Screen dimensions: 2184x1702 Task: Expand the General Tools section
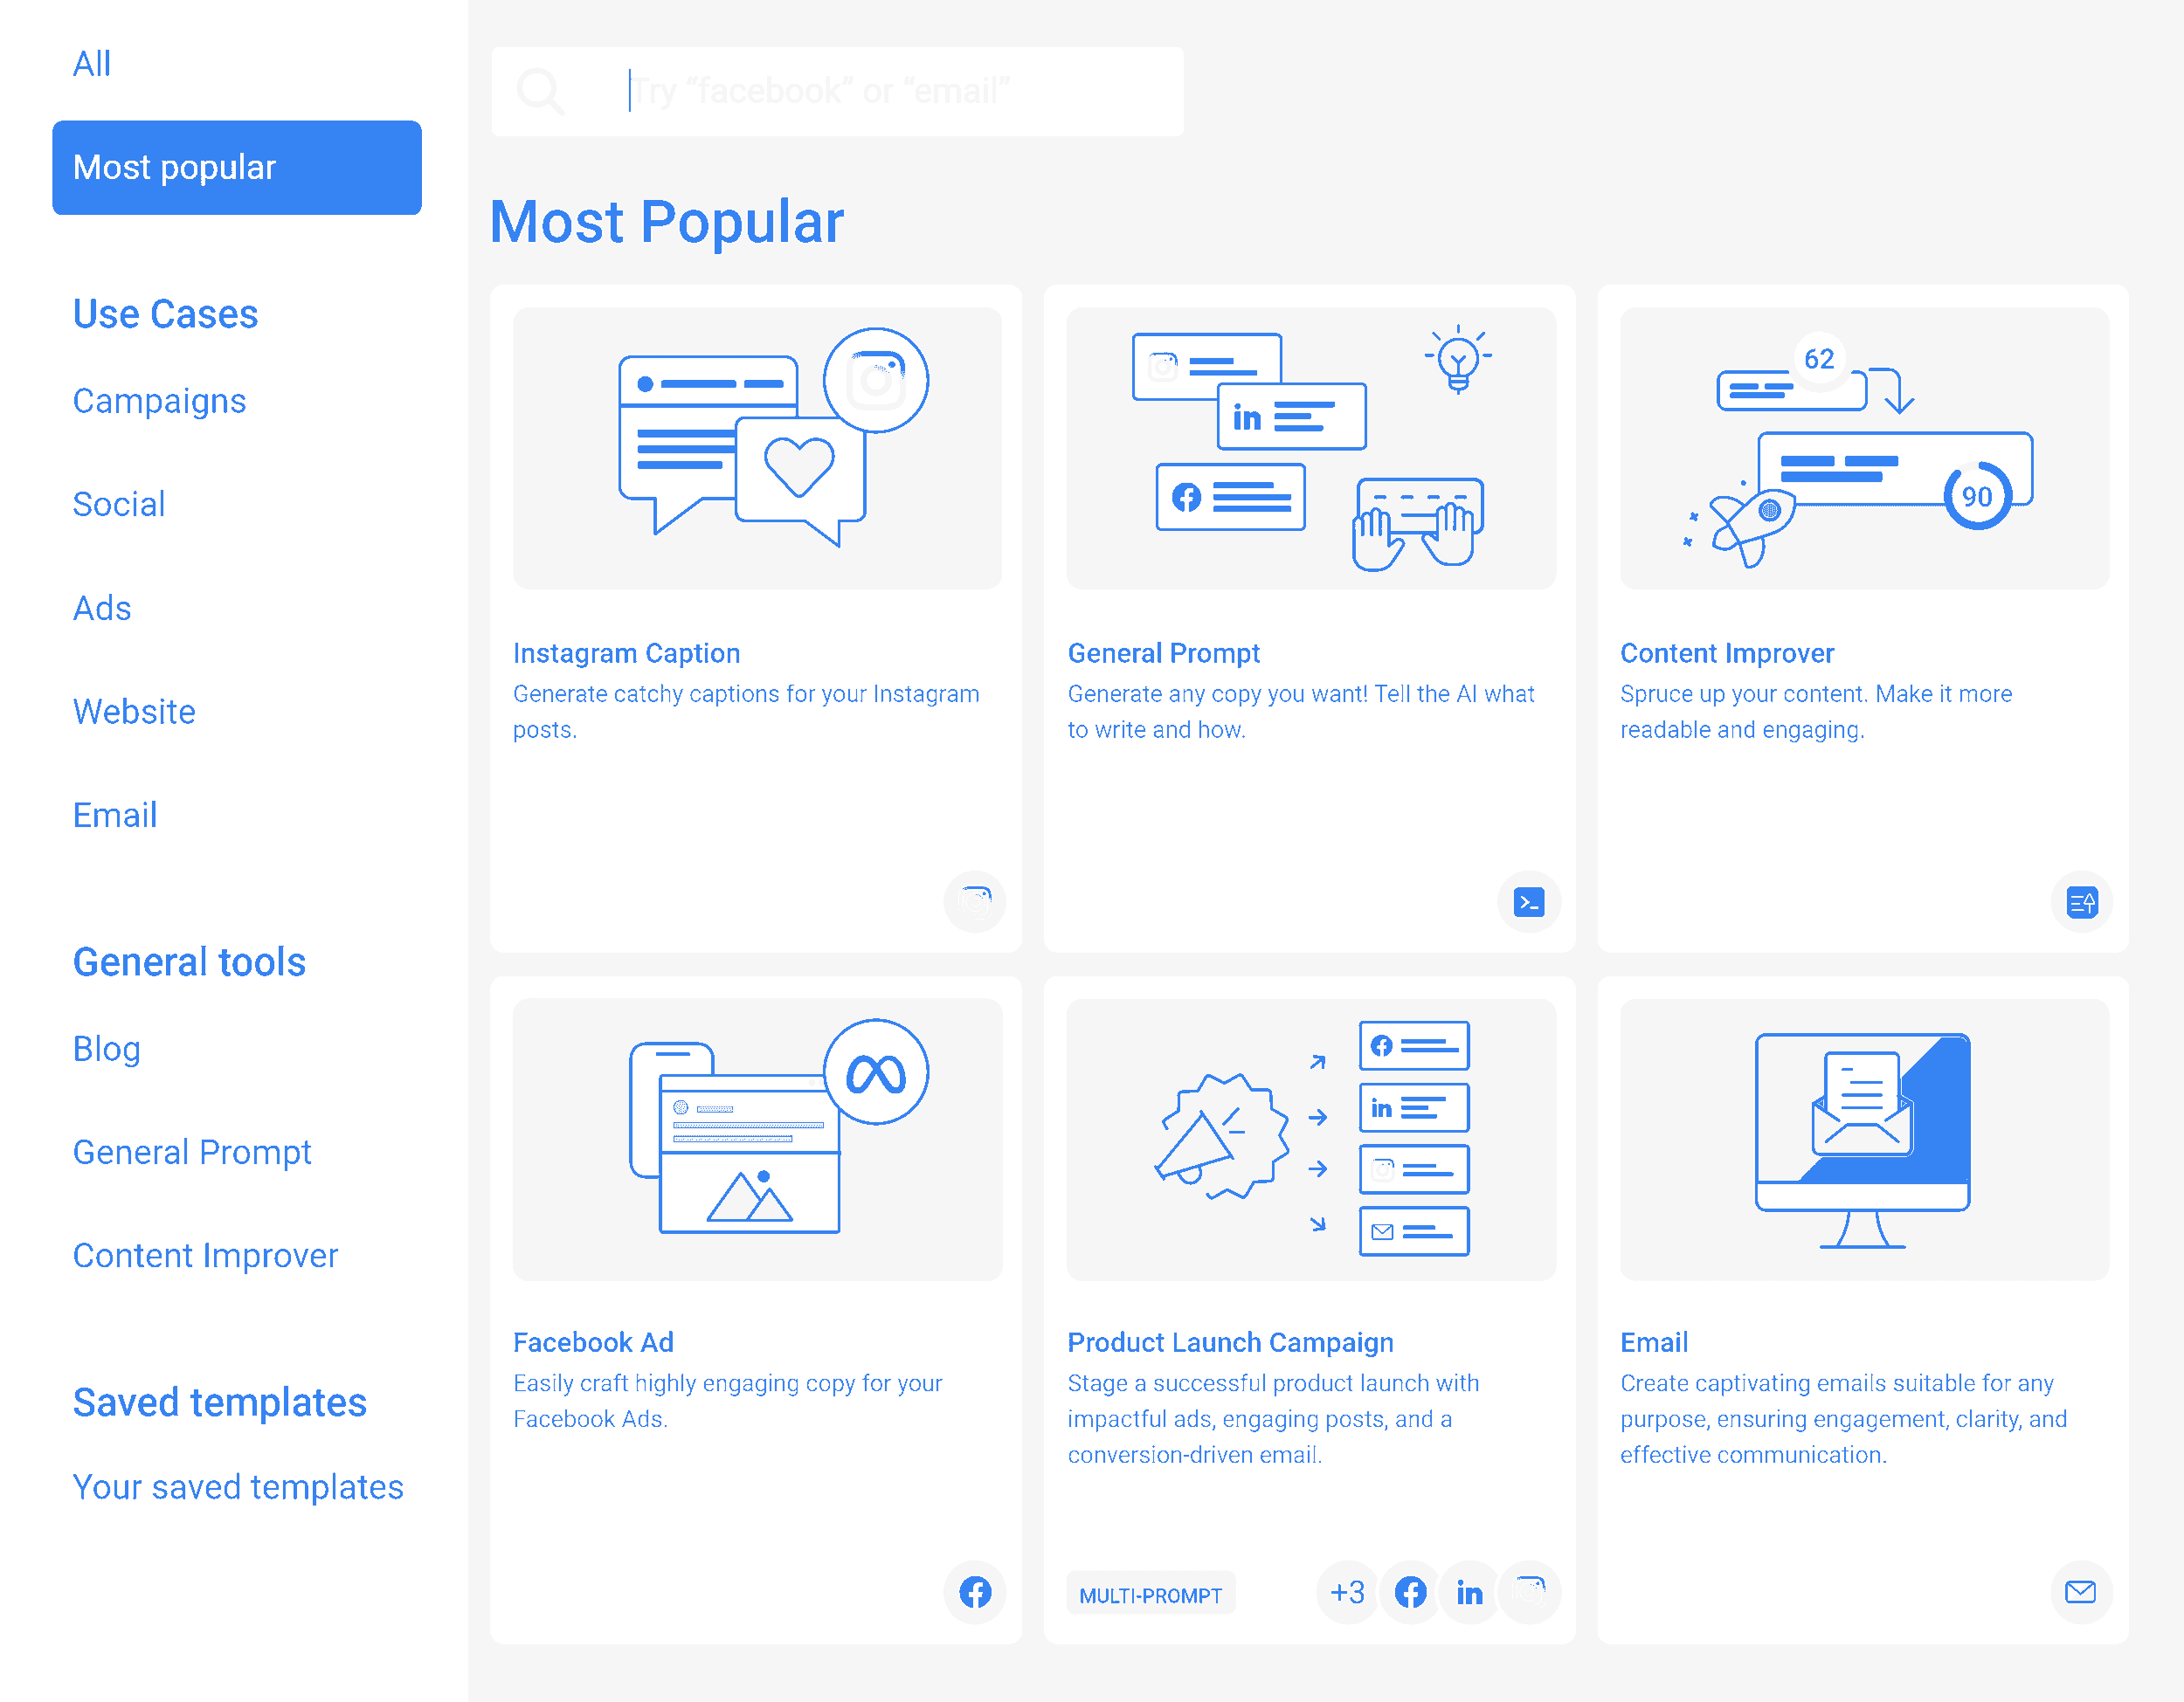tap(190, 961)
